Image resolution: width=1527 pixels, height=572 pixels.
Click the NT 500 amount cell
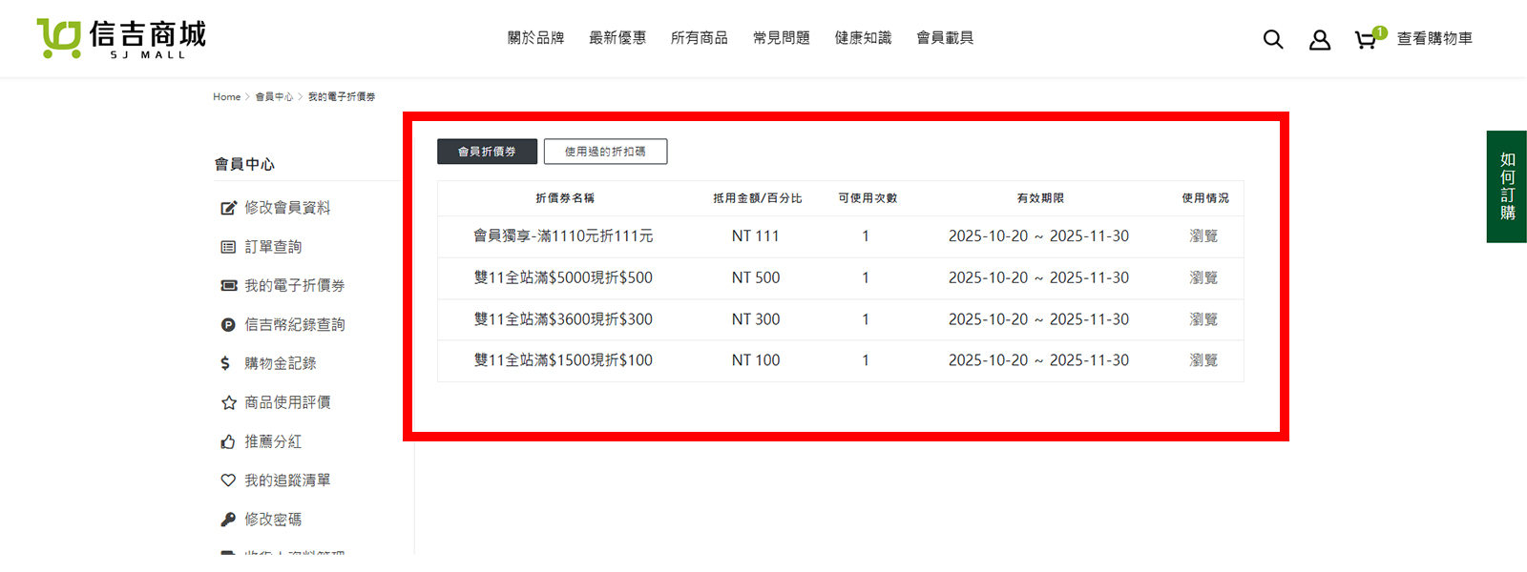tap(756, 278)
